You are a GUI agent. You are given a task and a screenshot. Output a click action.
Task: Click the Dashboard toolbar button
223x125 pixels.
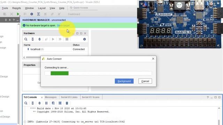pos(74,14)
